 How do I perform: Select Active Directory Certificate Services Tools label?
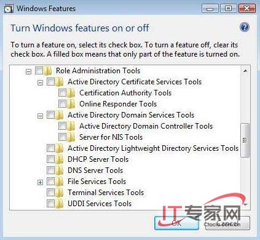click(x=135, y=82)
